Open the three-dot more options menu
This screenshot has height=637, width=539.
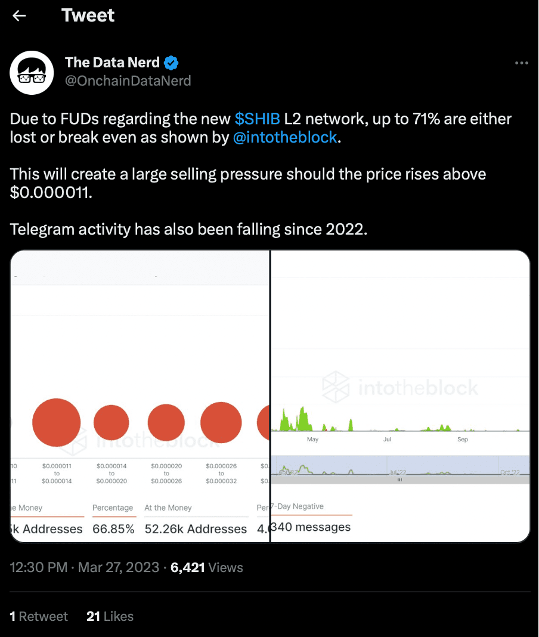(521, 63)
